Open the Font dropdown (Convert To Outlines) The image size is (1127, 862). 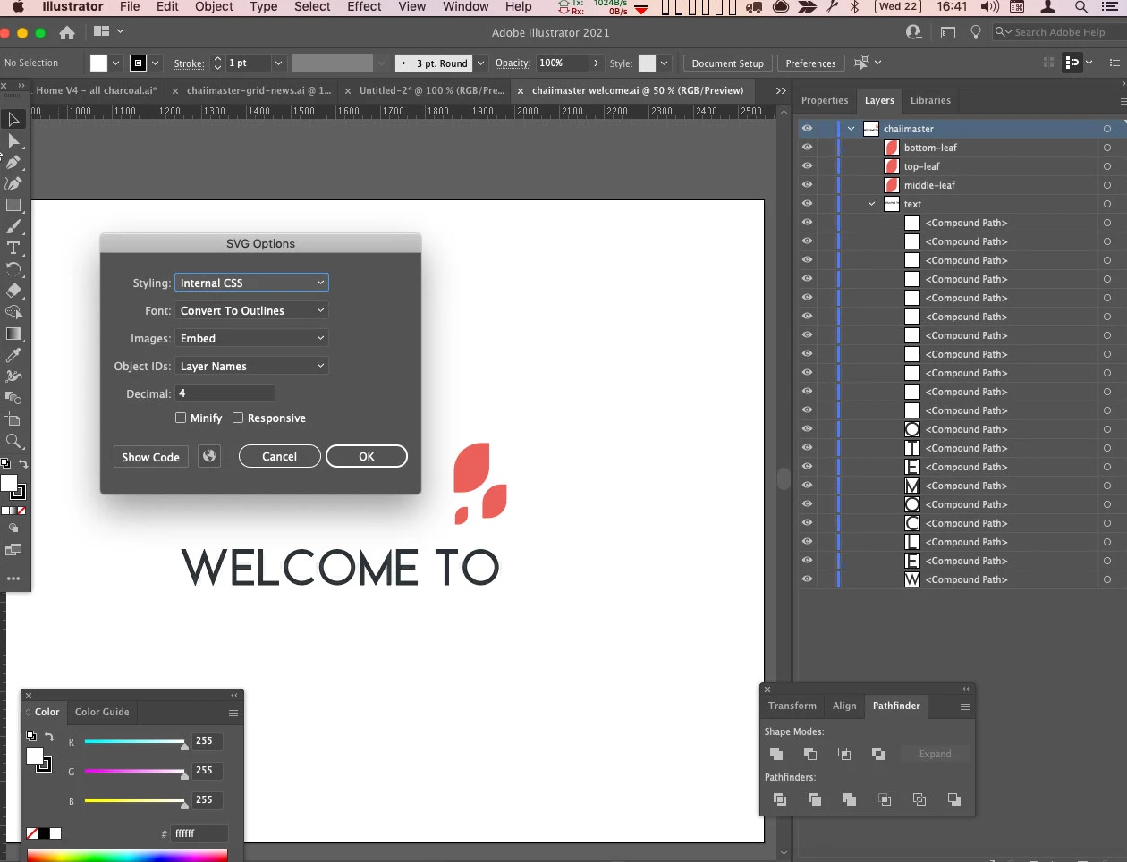[x=251, y=310]
